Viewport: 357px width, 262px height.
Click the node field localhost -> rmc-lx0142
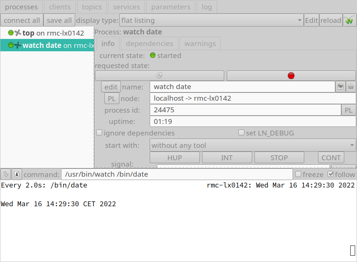pos(253,98)
